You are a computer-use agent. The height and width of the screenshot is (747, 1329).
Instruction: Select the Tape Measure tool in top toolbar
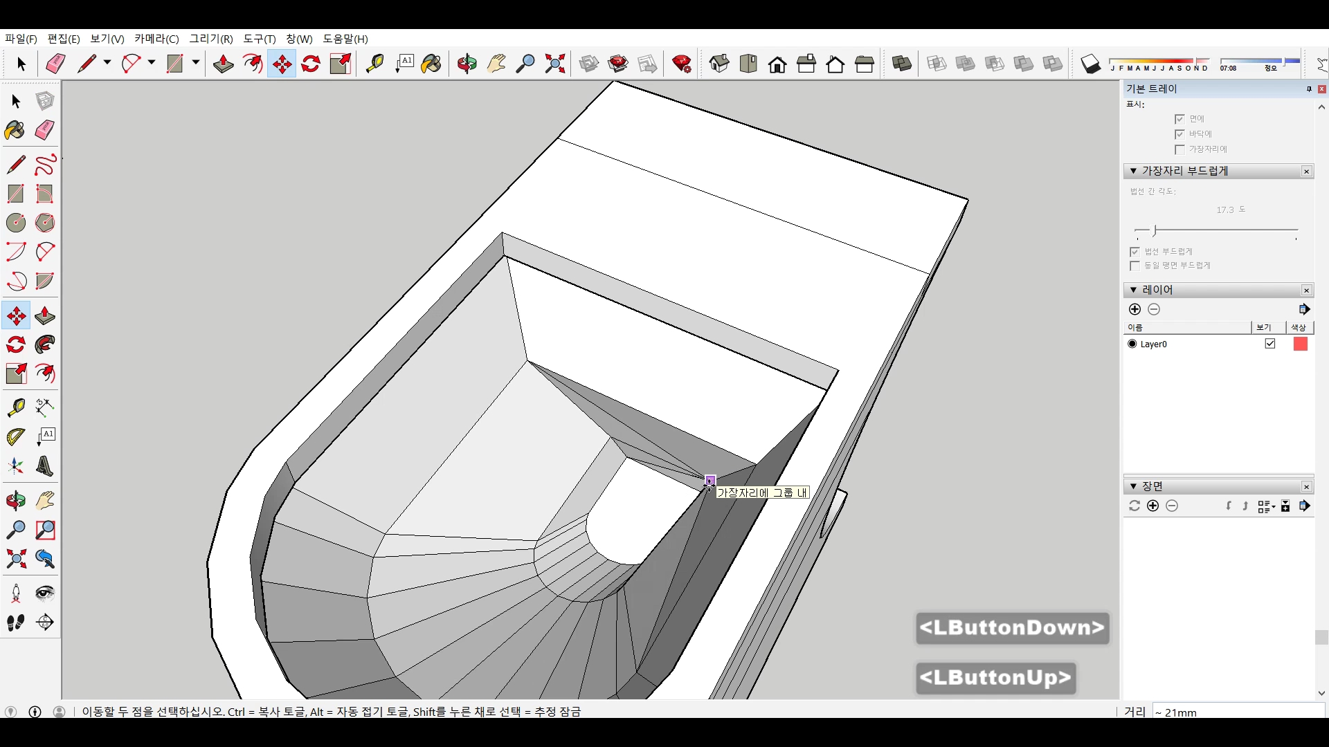point(374,64)
